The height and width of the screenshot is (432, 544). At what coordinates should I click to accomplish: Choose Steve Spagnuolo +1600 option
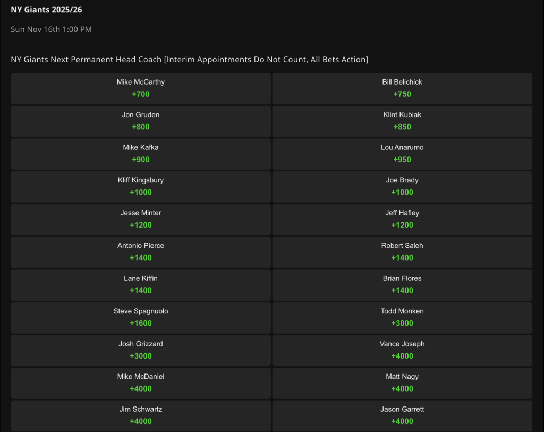140,318
